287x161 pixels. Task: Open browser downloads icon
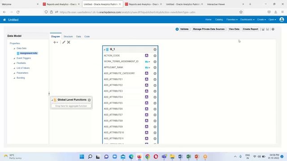pos(276,12)
